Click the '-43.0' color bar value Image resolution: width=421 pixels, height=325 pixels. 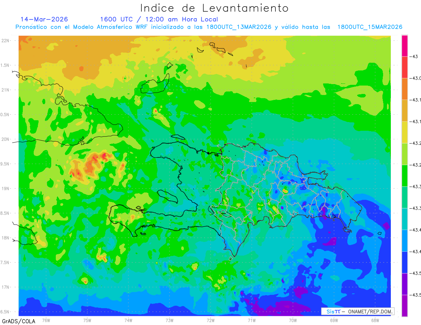point(415,78)
